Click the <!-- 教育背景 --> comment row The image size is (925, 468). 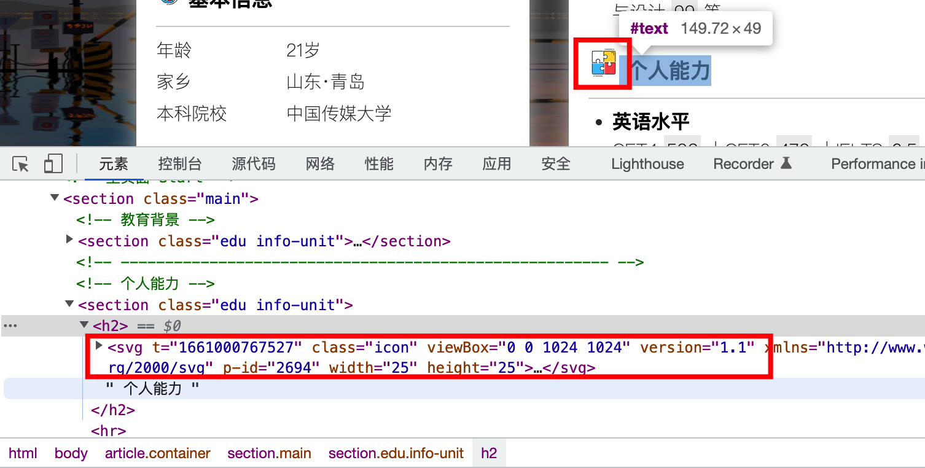(146, 220)
